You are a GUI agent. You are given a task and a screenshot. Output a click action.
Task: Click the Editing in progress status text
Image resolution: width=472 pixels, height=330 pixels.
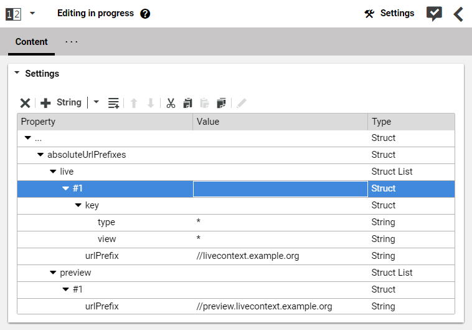click(95, 13)
